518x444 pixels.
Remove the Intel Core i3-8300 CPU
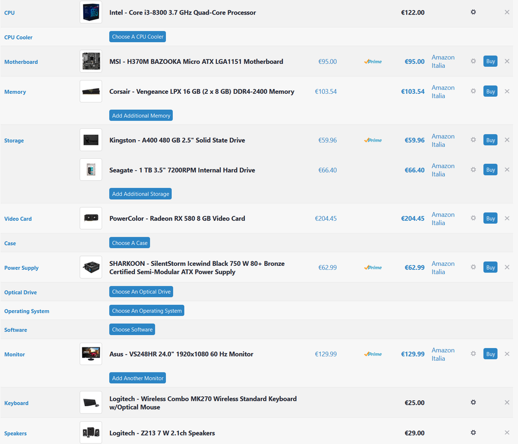[507, 12]
